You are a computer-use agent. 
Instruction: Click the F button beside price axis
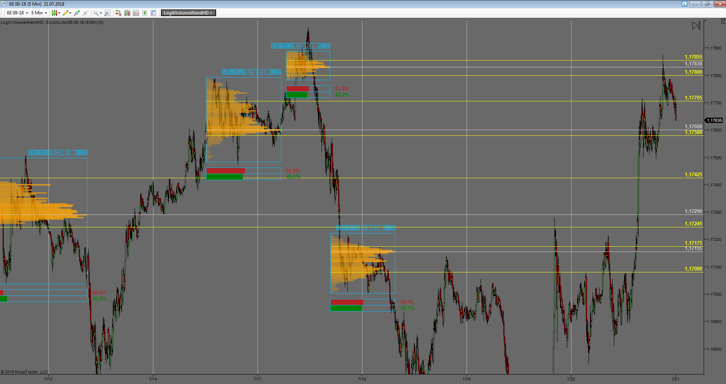[x=723, y=21]
